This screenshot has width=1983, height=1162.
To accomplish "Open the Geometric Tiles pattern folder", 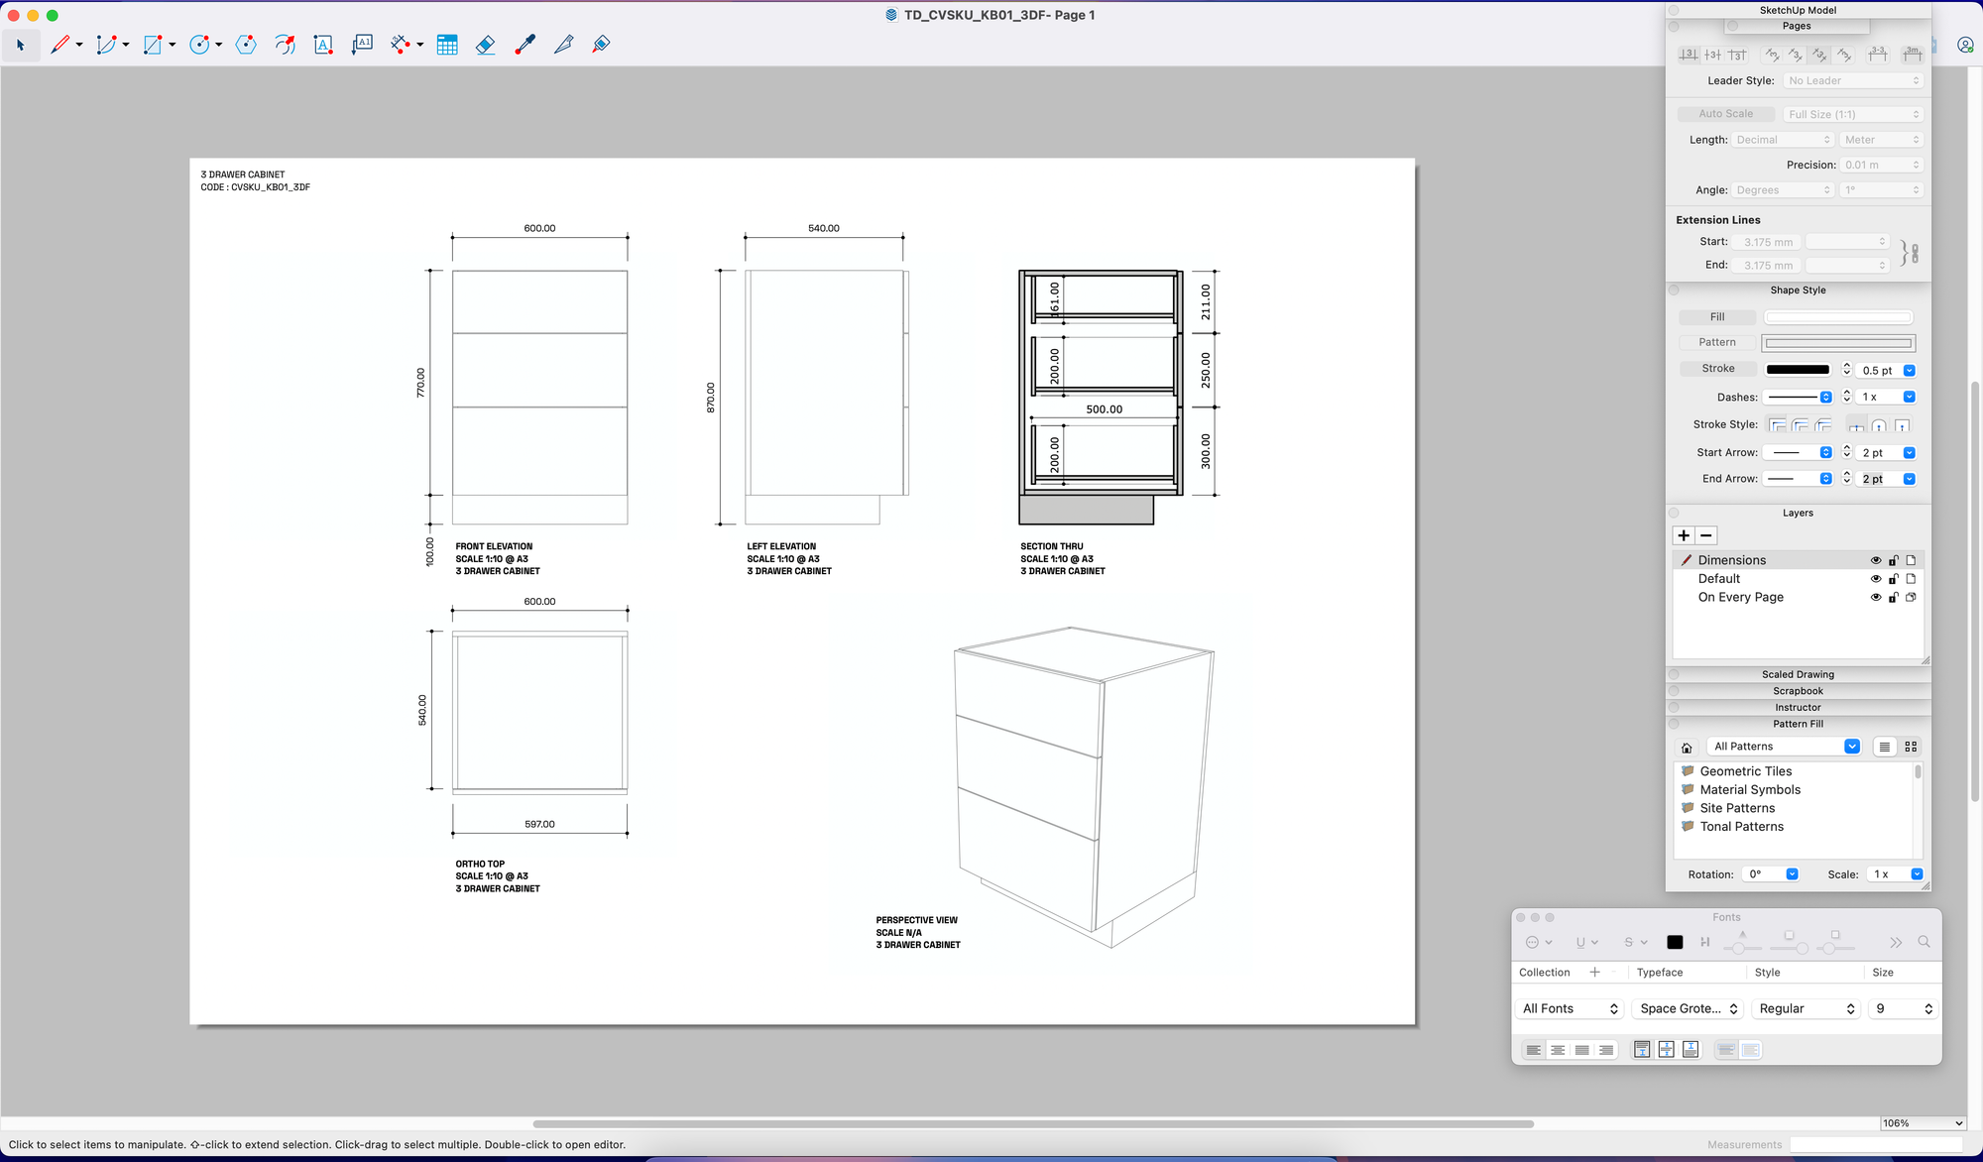I will 1745,771.
